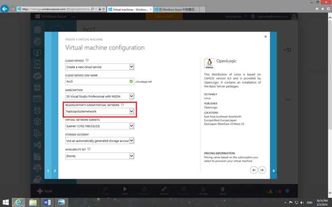The height and width of the screenshot is (207, 332).
Task: Open the Windows Start button
Action: click(6, 202)
